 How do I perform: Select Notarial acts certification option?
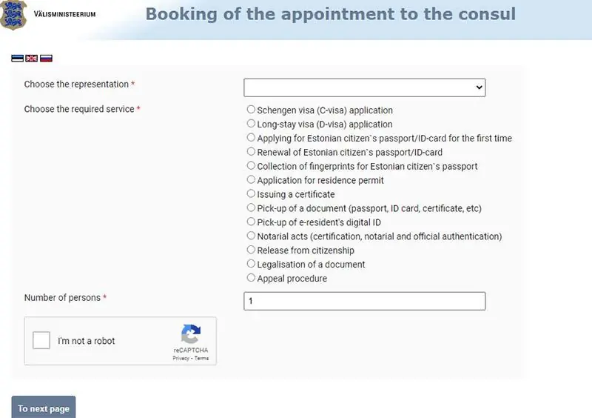coord(251,236)
